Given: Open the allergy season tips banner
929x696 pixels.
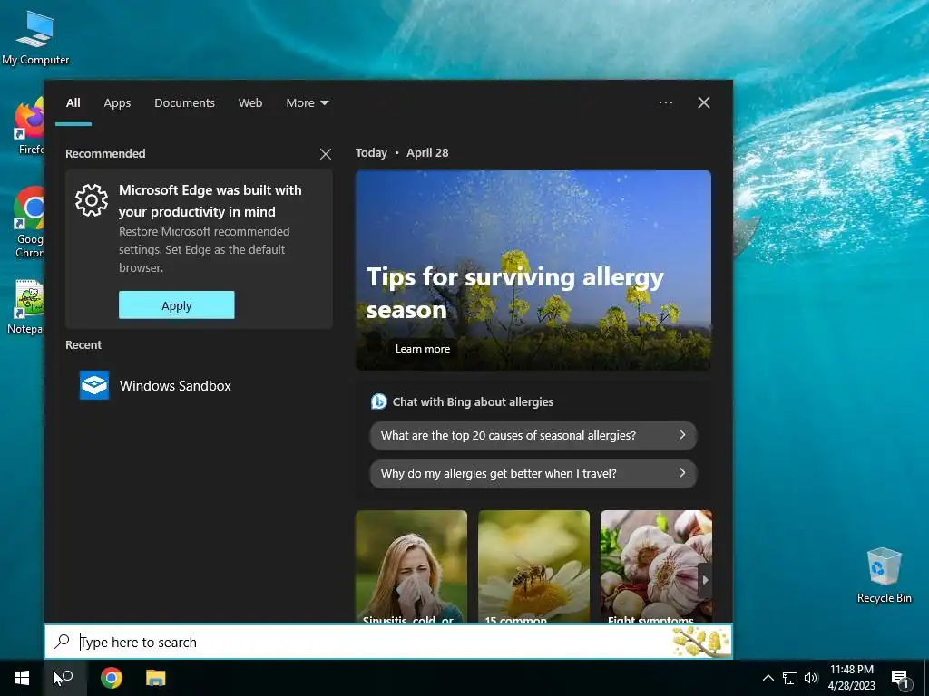Looking at the screenshot, I should [533, 270].
